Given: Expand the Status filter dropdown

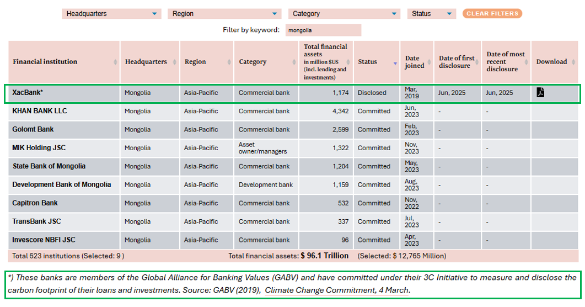Looking at the screenshot, I should click(x=431, y=14).
